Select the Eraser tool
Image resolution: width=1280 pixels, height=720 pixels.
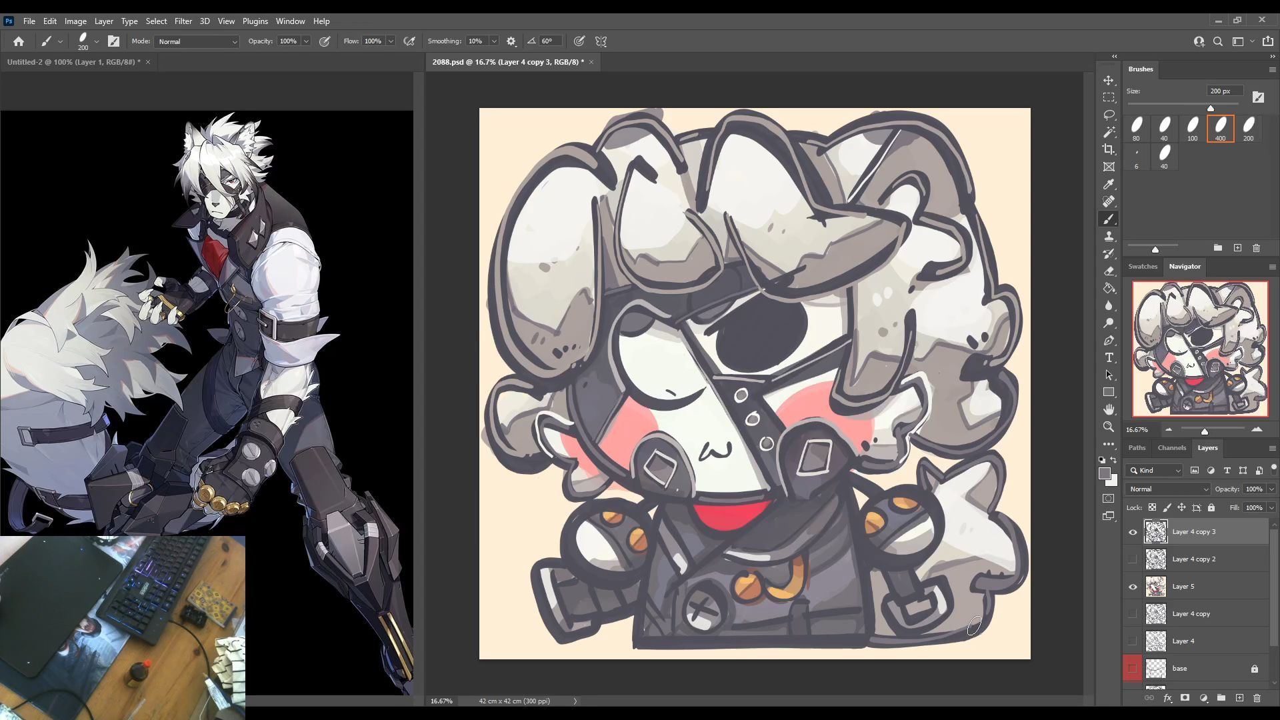[1109, 271]
